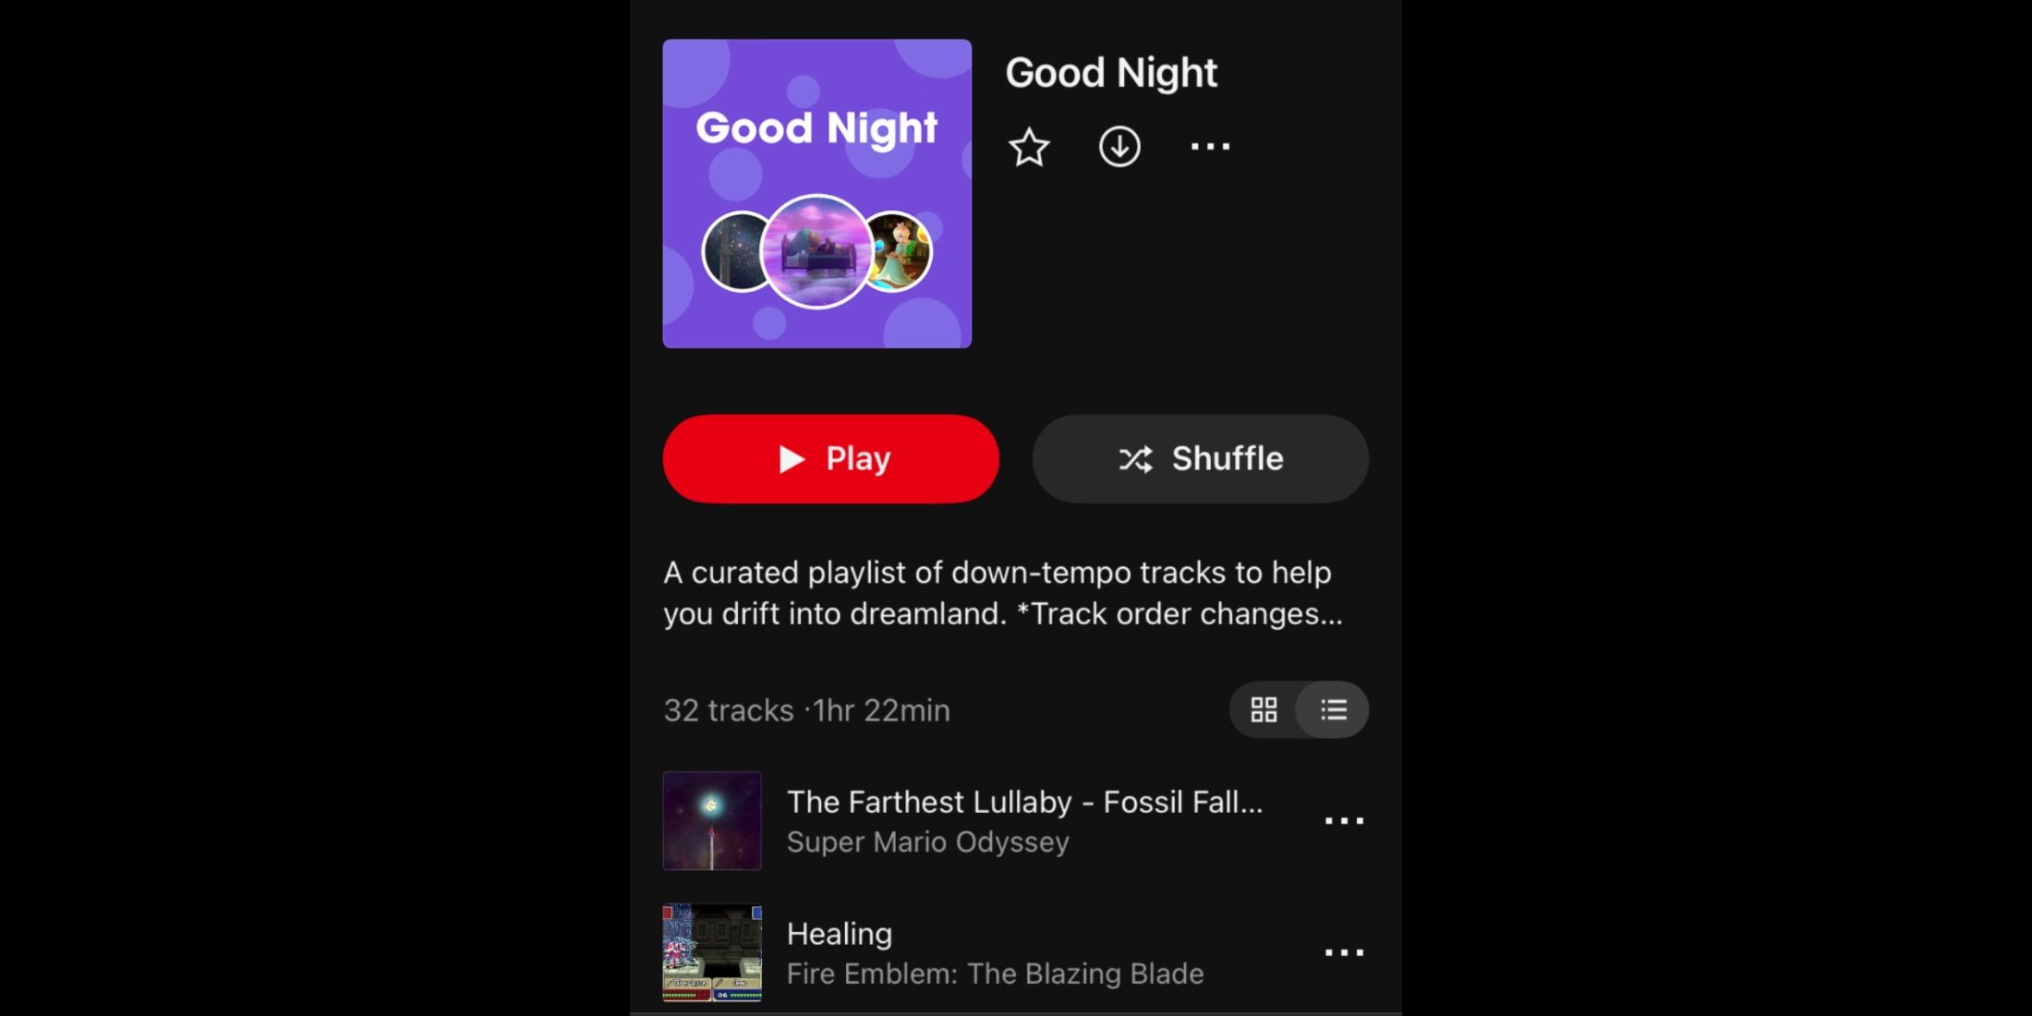Switch to grid view layout

coord(1264,708)
